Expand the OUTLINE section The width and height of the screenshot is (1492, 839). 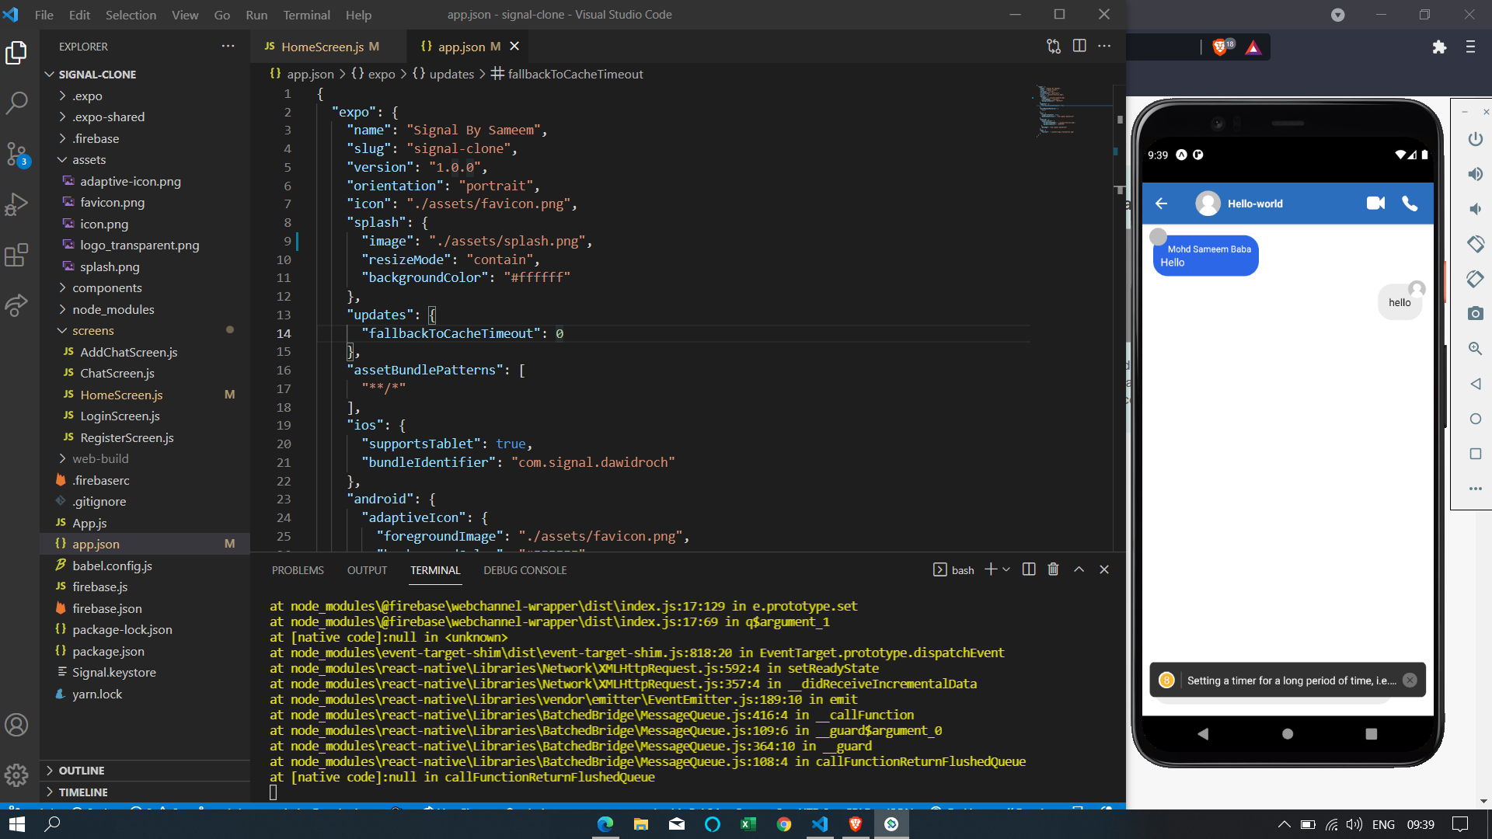point(145,771)
